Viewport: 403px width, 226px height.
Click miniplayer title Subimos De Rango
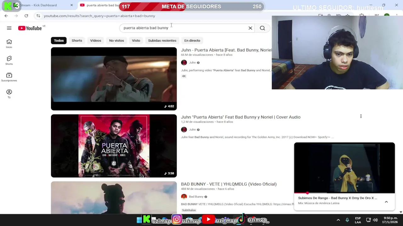338,198
